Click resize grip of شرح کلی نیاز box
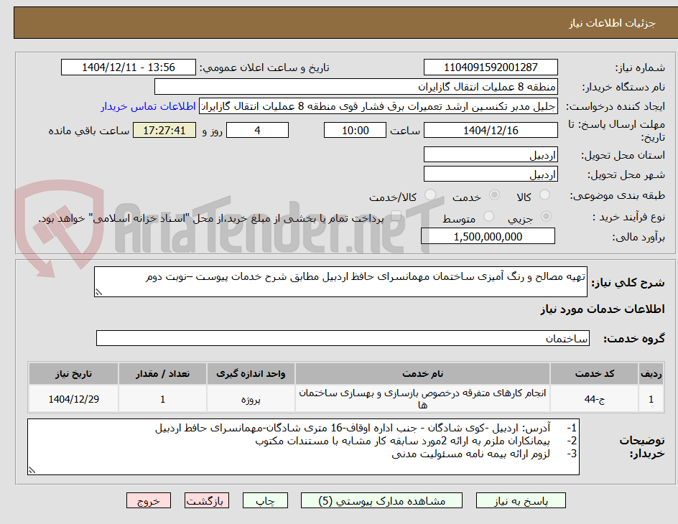This screenshot has width=678, height=524. coord(99,292)
